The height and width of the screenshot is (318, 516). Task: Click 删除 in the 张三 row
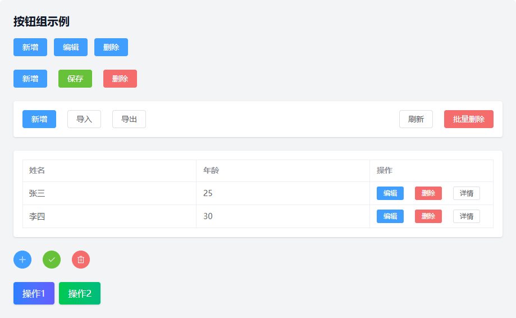pyautogui.click(x=428, y=193)
